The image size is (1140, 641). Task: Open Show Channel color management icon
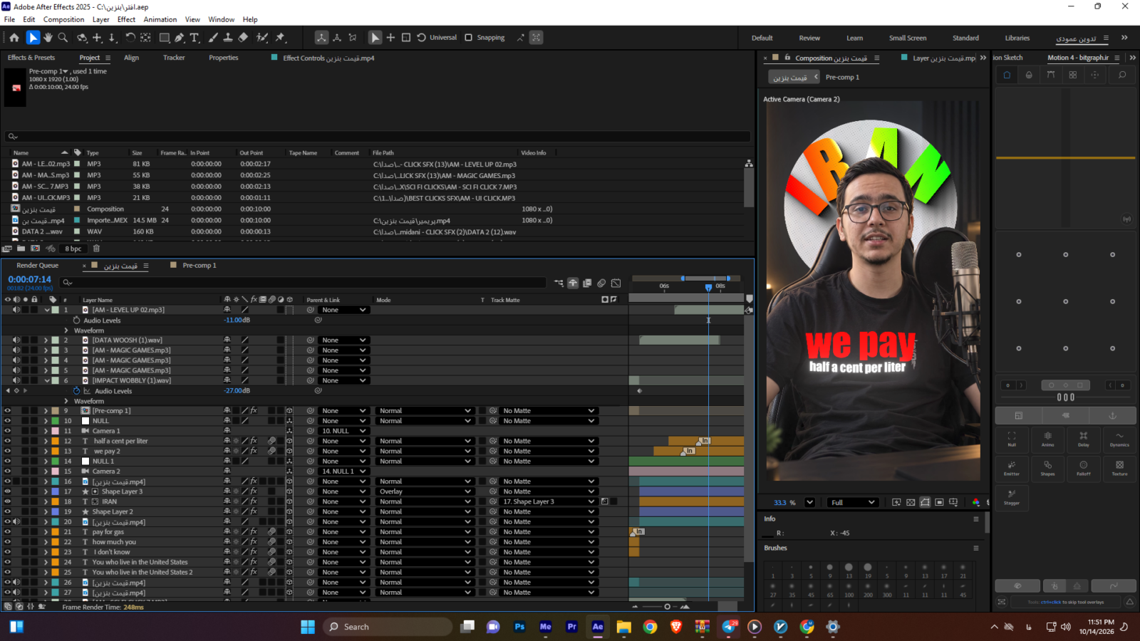[975, 502]
